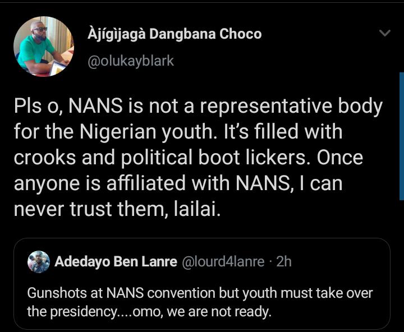Viewport: 404px width, 332px height.
Task: Click the Àjígìjagà Dangbana Choco display name
Action: click(175, 34)
